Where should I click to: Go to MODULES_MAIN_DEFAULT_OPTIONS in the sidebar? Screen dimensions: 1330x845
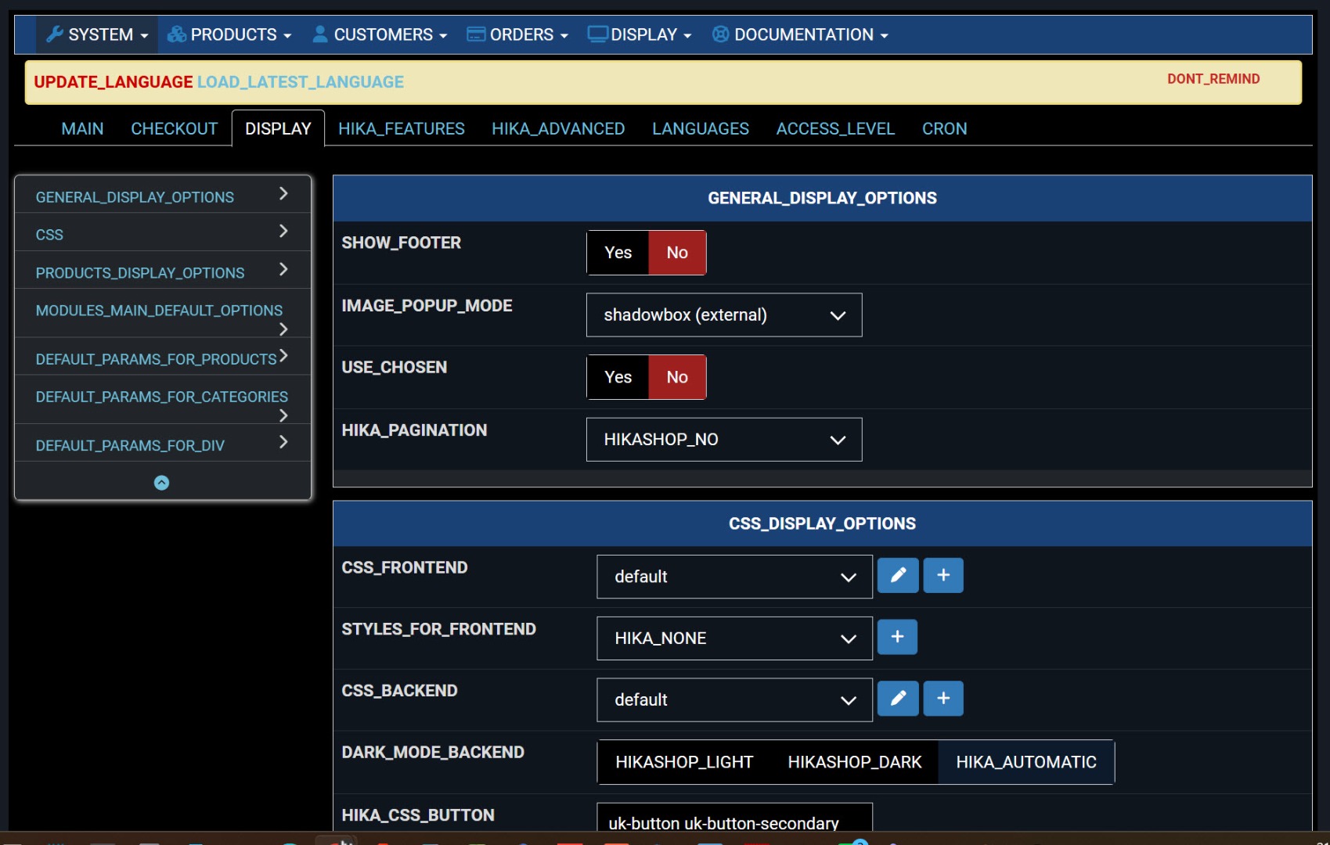click(x=163, y=314)
